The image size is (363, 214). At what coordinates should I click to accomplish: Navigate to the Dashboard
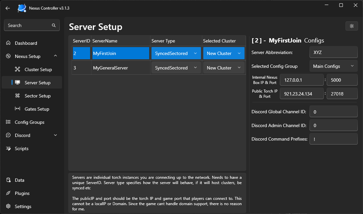pyautogui.click(x=26, y=43)
